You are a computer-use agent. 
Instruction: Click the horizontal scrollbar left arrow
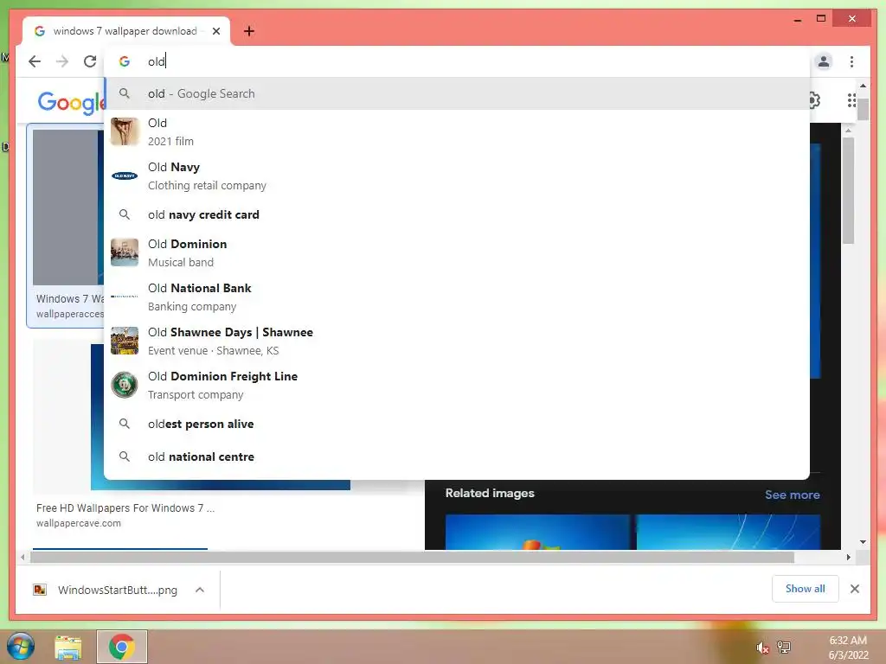22,557
